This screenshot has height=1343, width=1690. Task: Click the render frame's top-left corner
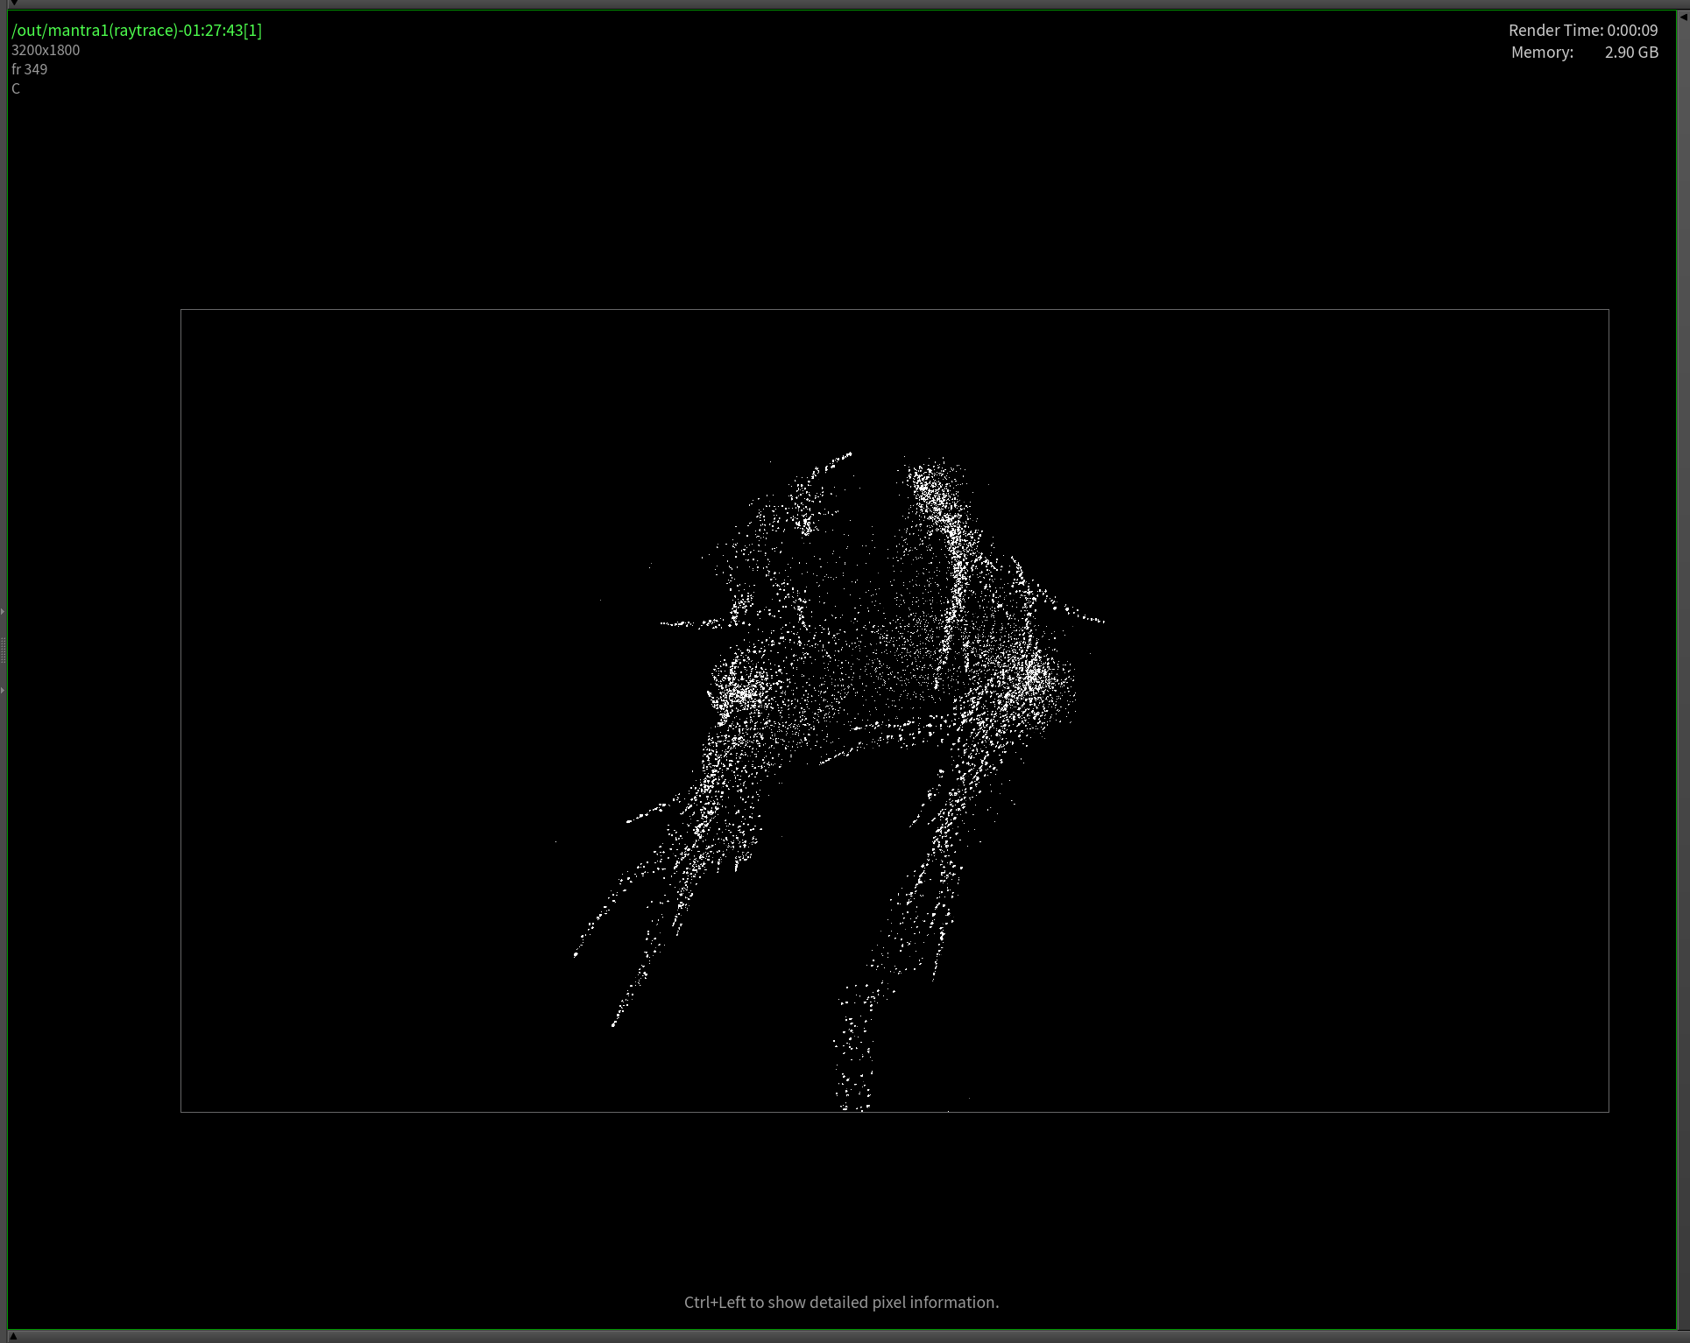point(181,310)
